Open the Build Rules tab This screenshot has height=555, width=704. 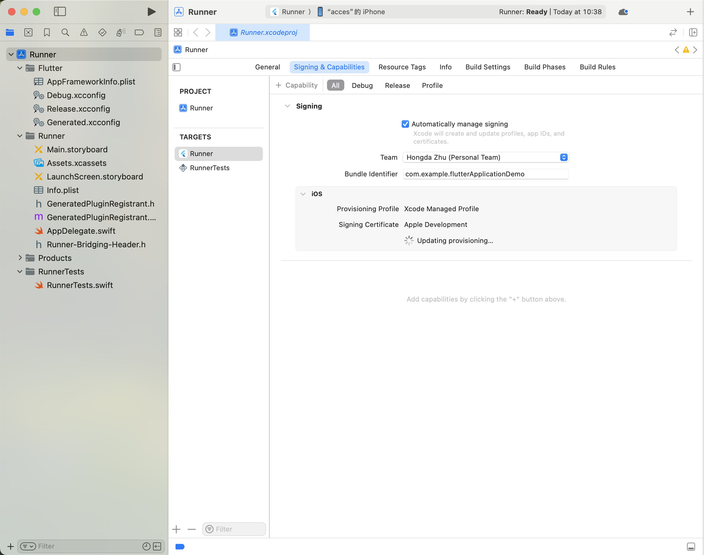[597, 67]
